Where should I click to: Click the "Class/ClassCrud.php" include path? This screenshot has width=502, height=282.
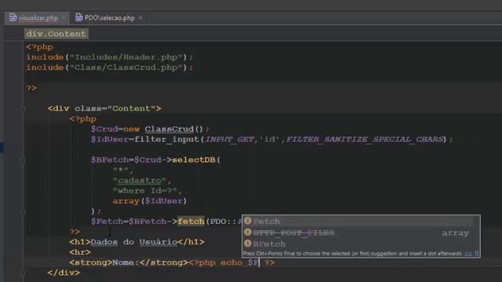tap(126, 67)
